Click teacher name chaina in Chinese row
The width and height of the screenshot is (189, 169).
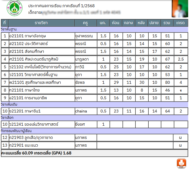81,111
